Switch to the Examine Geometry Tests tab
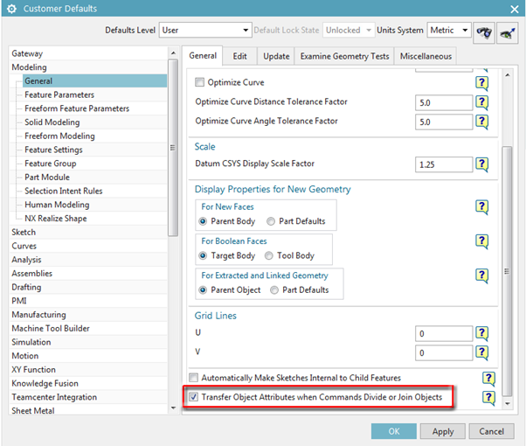The image size is (526, 446). coord(343,56)
